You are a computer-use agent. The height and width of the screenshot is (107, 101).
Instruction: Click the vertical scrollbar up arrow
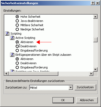95,17
